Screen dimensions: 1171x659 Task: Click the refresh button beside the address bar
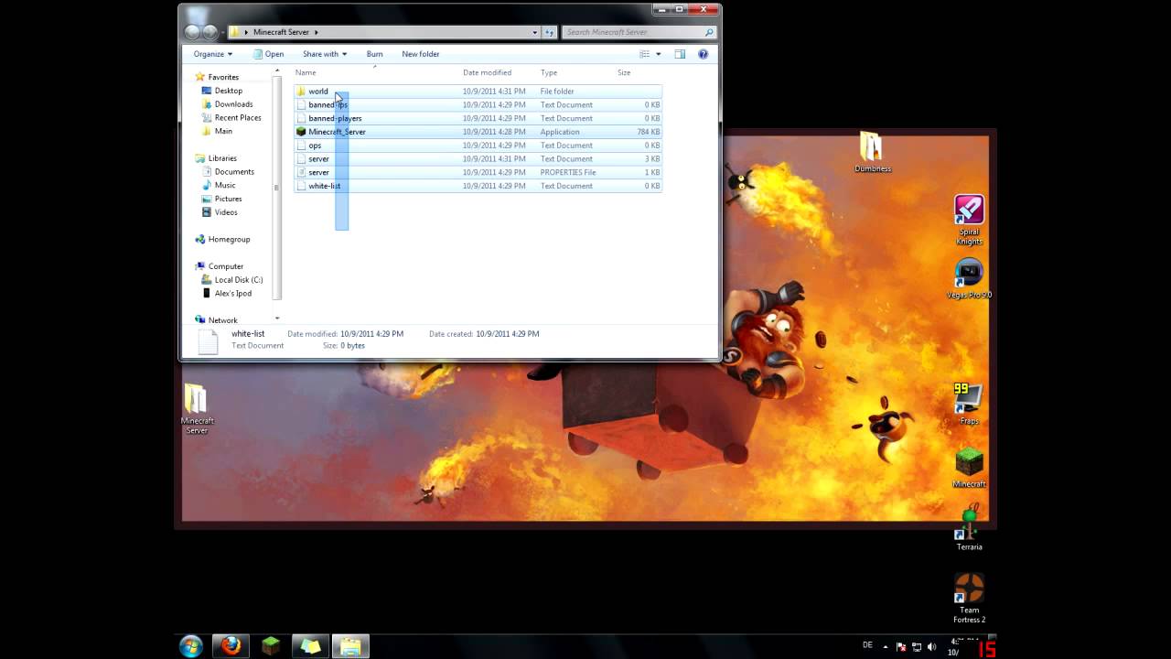550,32
